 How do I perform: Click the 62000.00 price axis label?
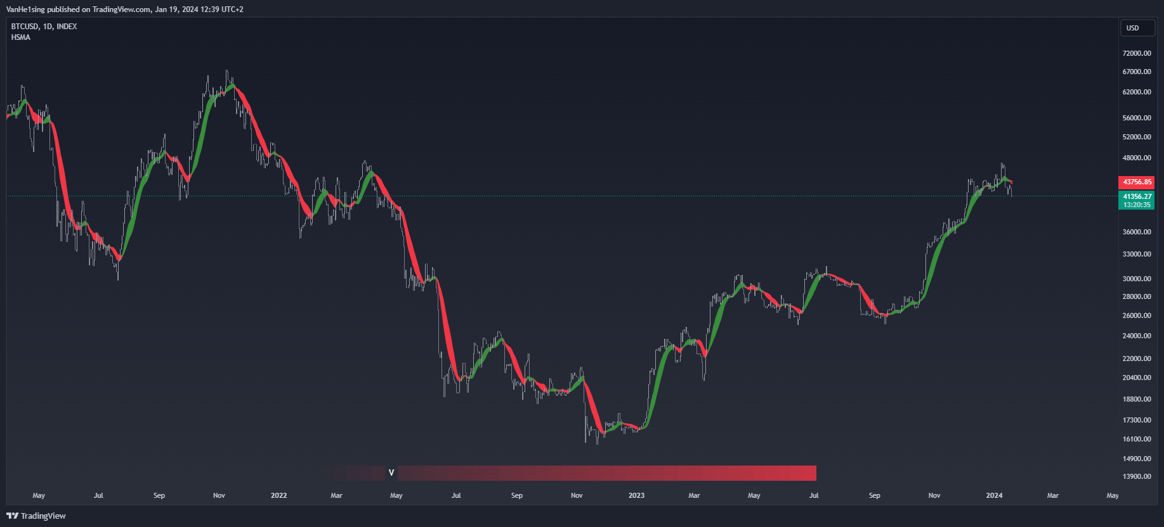[1137, 92]
